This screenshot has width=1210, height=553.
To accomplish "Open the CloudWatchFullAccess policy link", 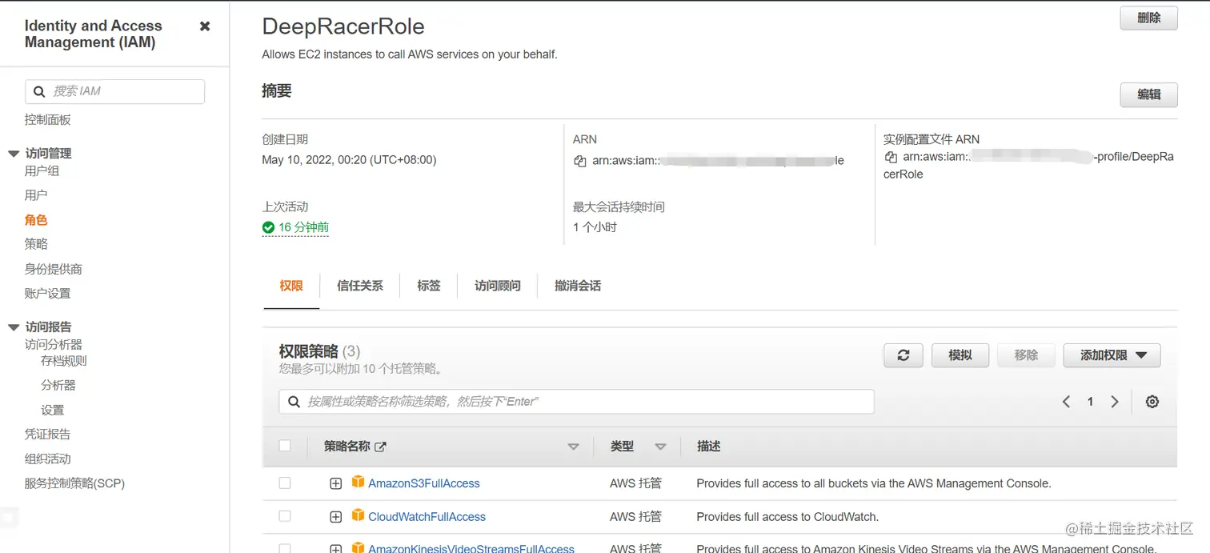I will 427,517.
